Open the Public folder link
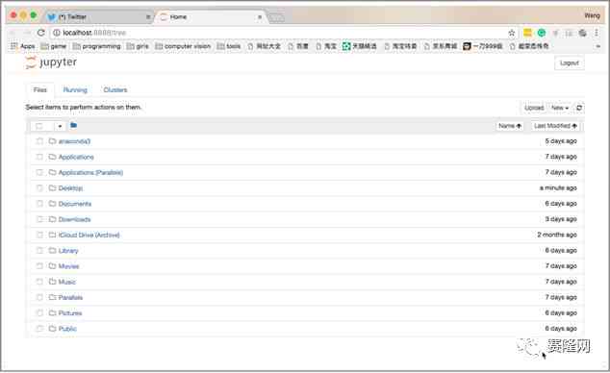 [x=67, y=329]
